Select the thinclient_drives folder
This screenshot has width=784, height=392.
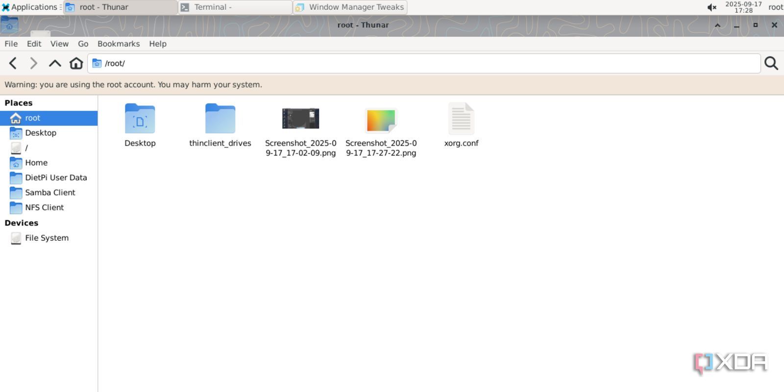(220, 119)
